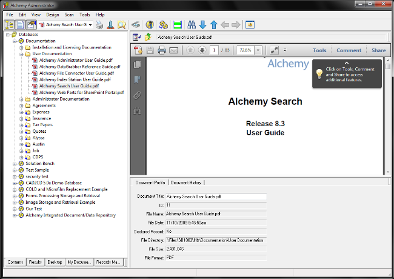The width and height of the screenshot is (394, 279).
Task: Switch to the My Documents tab
Action: [x=79, y=262]
